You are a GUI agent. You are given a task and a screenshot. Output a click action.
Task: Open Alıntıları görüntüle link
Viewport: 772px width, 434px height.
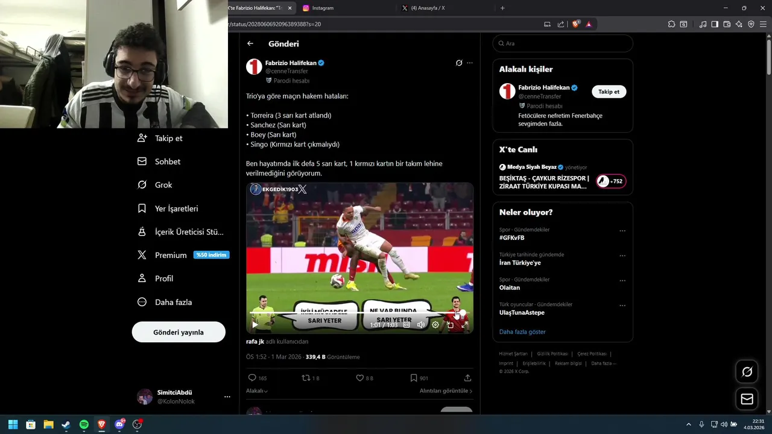tap(446, 391)
